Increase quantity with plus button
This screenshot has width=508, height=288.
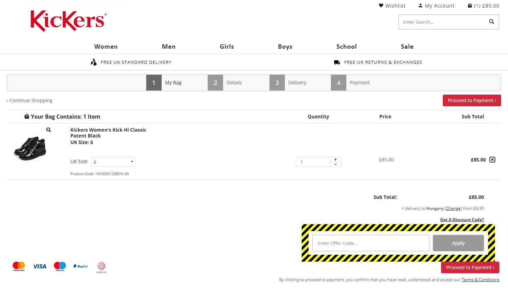tap(335, 159)
